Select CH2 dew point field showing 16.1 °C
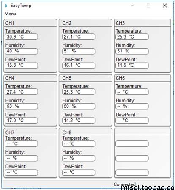 click(x=79, y=66)
